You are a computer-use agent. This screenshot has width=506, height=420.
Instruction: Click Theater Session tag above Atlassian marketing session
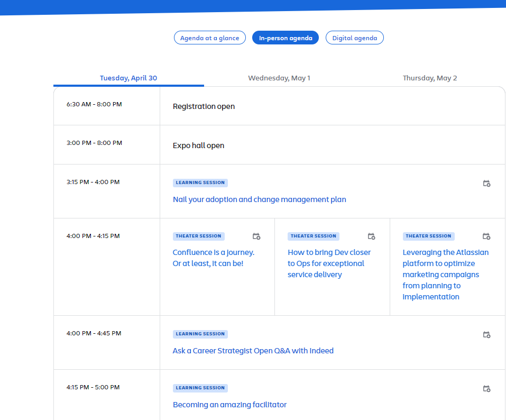[429, 236]
